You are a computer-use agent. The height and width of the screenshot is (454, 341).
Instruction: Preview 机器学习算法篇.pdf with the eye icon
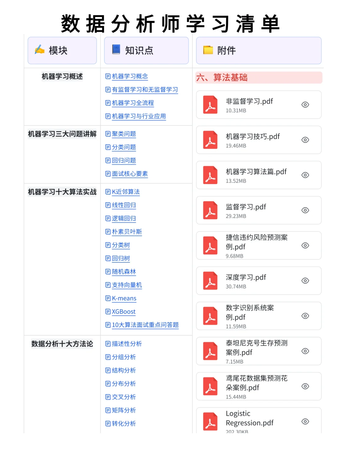[x=305, y=175]
